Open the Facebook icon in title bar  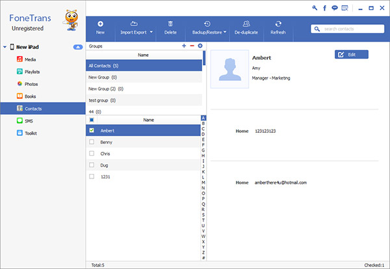click(x=324, y=8)
